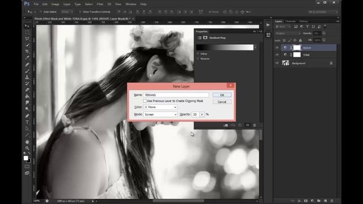Screen dimensions: 363x204
Task: Click the Gradient Map gradient bar
Action: click(x=225, y=48)
